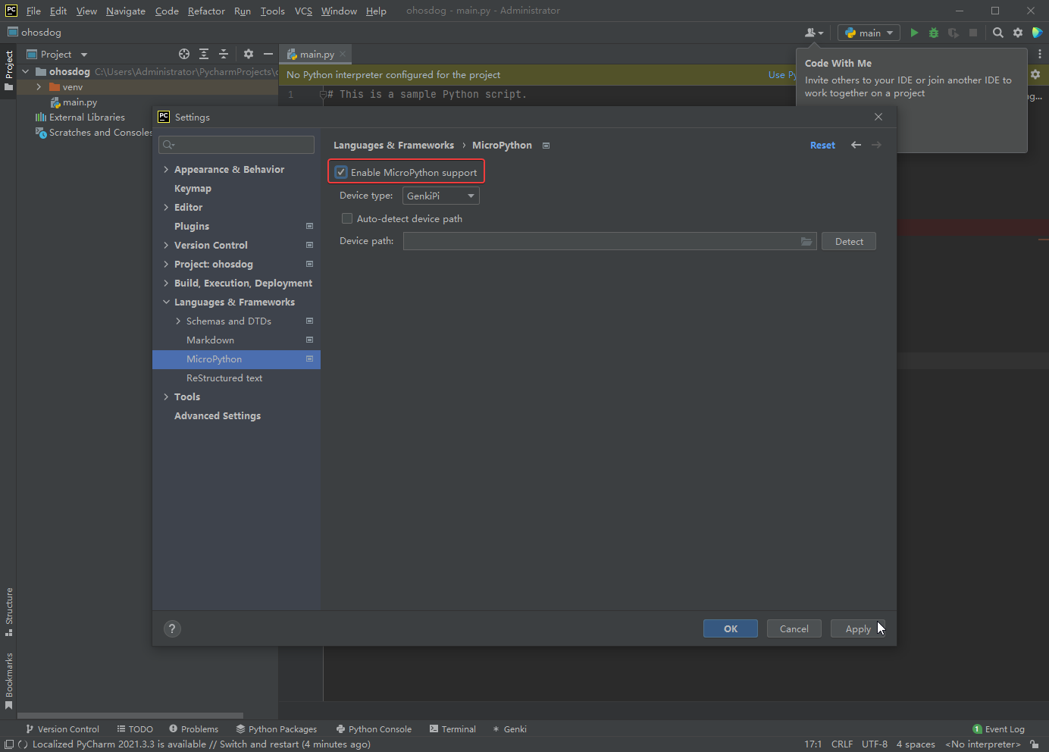
Task: Open IDE settings gear in top toolbar
Action: click(1018, 33)
